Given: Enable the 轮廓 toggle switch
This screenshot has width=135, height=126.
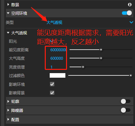Looking at the screenshot, I should (126, 102).
